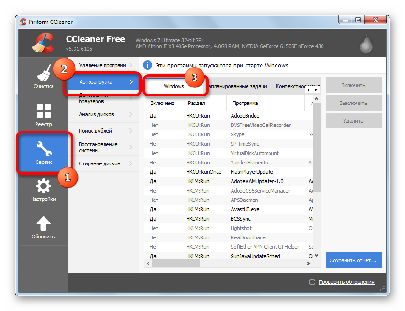Screen dimensions: 405x311
Task: Click the refresh icon beside update link
Action: pyautogui.click(x=312, y=282)
